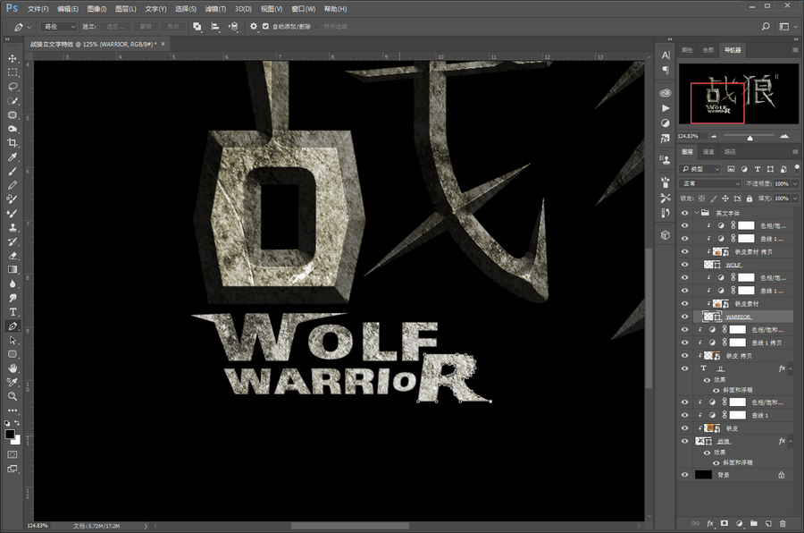Open the pen tool gear settings
Viewport: 804px width, 533px height.
[254, 27]
